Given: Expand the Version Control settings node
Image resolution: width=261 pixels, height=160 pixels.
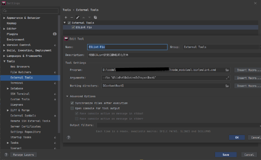Looking at the screenshot, I should pyautogui.click(x=4, y=45).
